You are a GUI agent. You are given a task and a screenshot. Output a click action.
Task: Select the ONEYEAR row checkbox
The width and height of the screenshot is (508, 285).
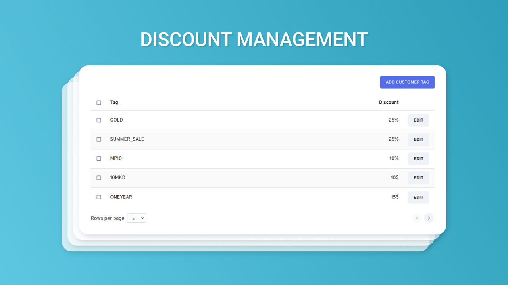pyautogui.click(x=99, y=197)
